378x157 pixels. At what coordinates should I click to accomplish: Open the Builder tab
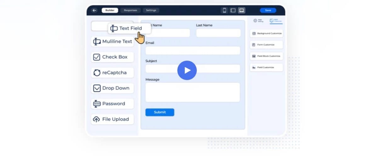click(x=110, y=10)
